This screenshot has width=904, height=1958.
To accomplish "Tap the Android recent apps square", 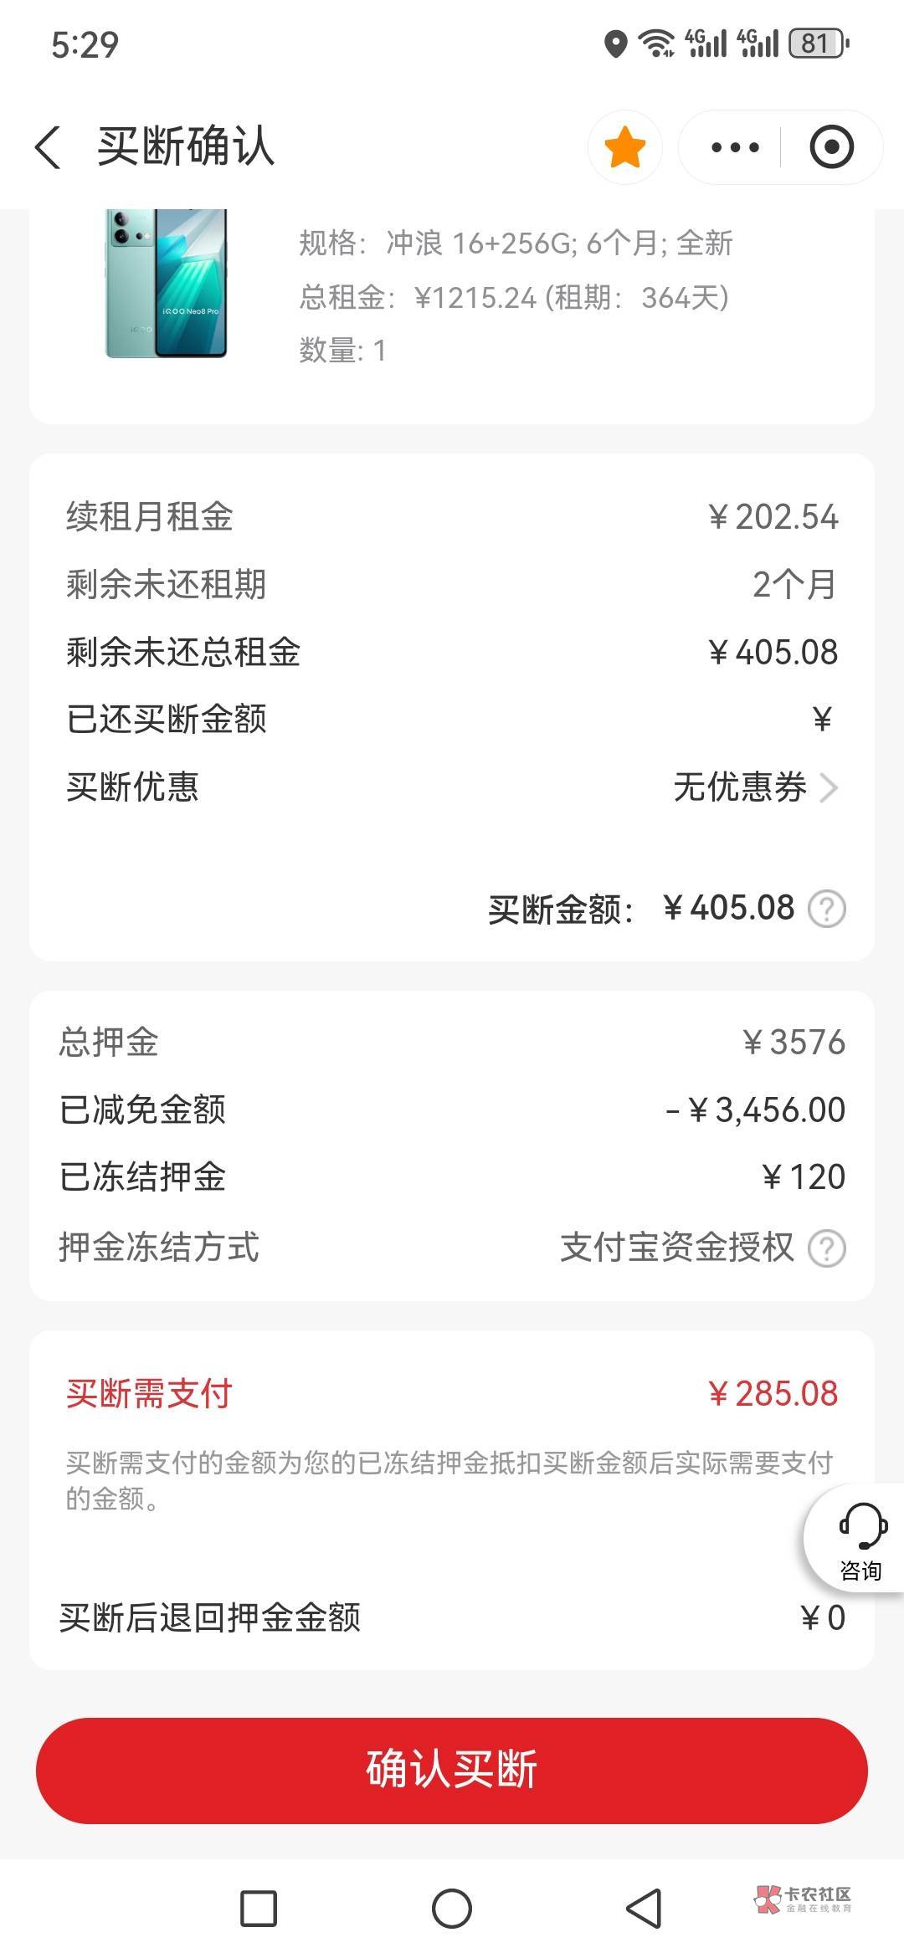I will (x=259, y=1909).
